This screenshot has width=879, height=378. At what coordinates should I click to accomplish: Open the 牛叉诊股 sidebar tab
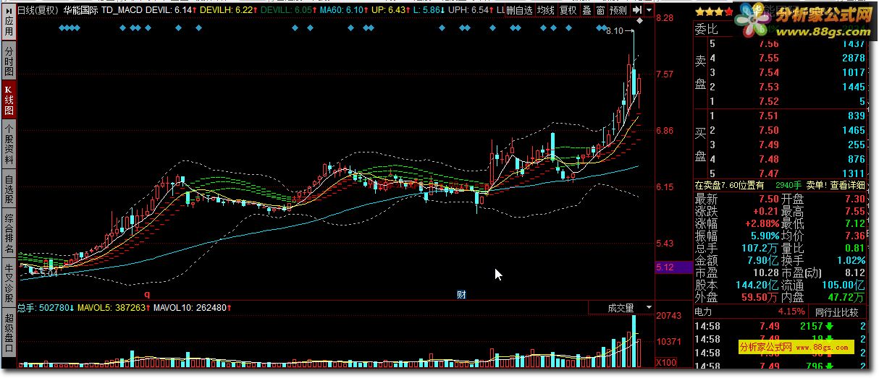tap(9, 283)
